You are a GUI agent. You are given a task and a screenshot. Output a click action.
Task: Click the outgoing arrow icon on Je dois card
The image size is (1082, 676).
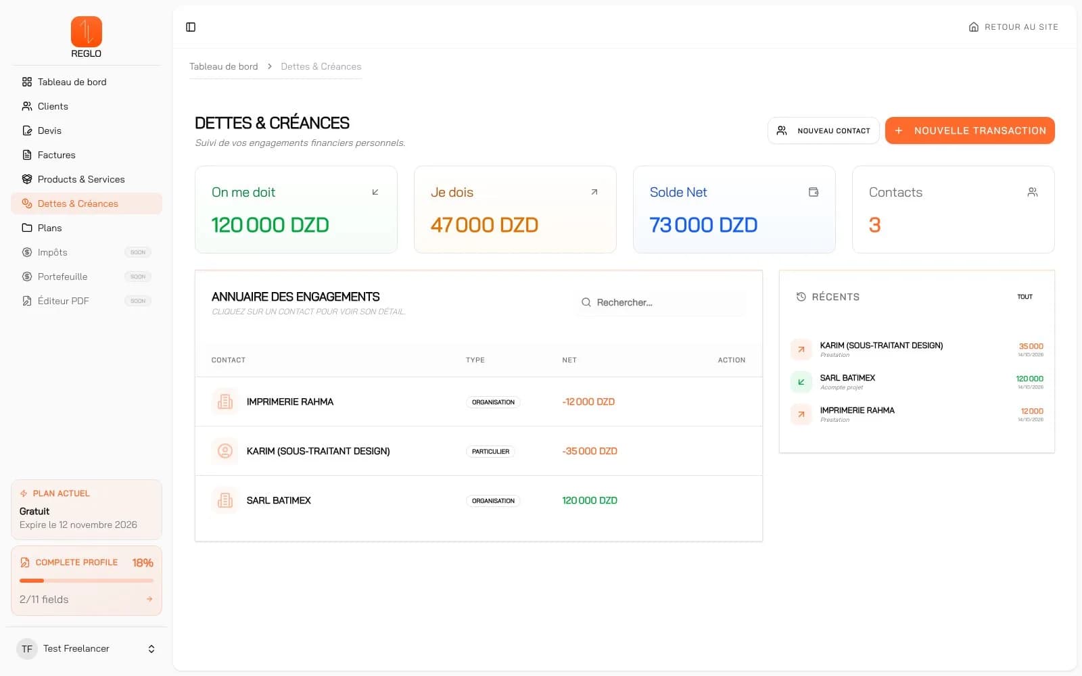click(x=594, y=192)
